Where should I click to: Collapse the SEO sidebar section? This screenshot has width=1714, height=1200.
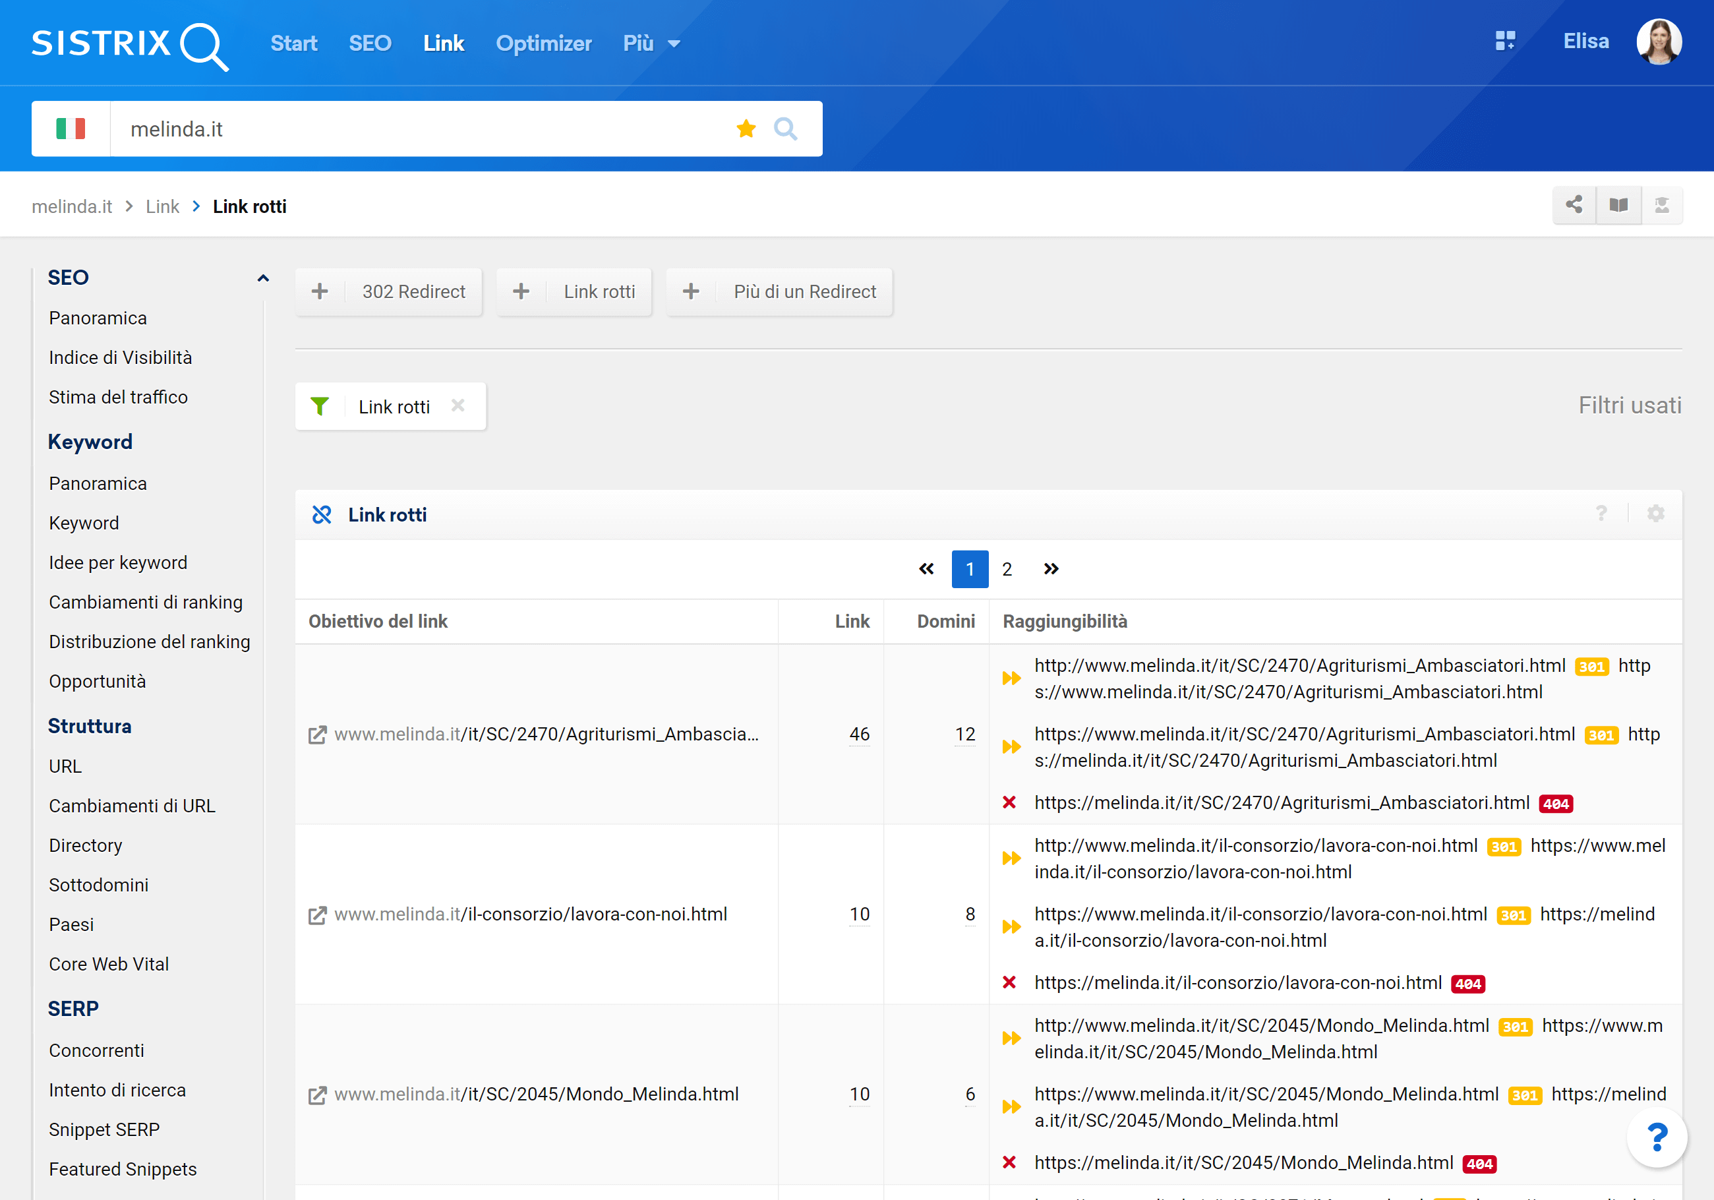click(263, 278)
